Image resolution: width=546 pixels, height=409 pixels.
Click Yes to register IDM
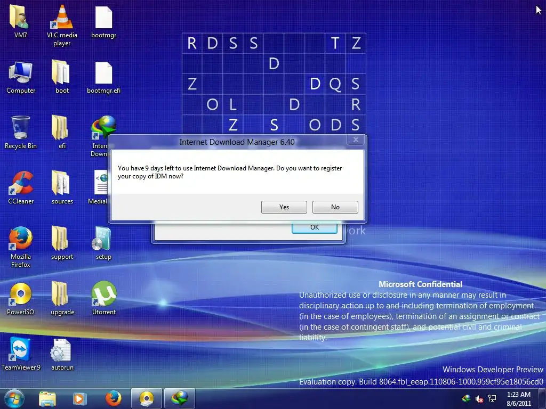pyautogui.click(x=284, y=207)
